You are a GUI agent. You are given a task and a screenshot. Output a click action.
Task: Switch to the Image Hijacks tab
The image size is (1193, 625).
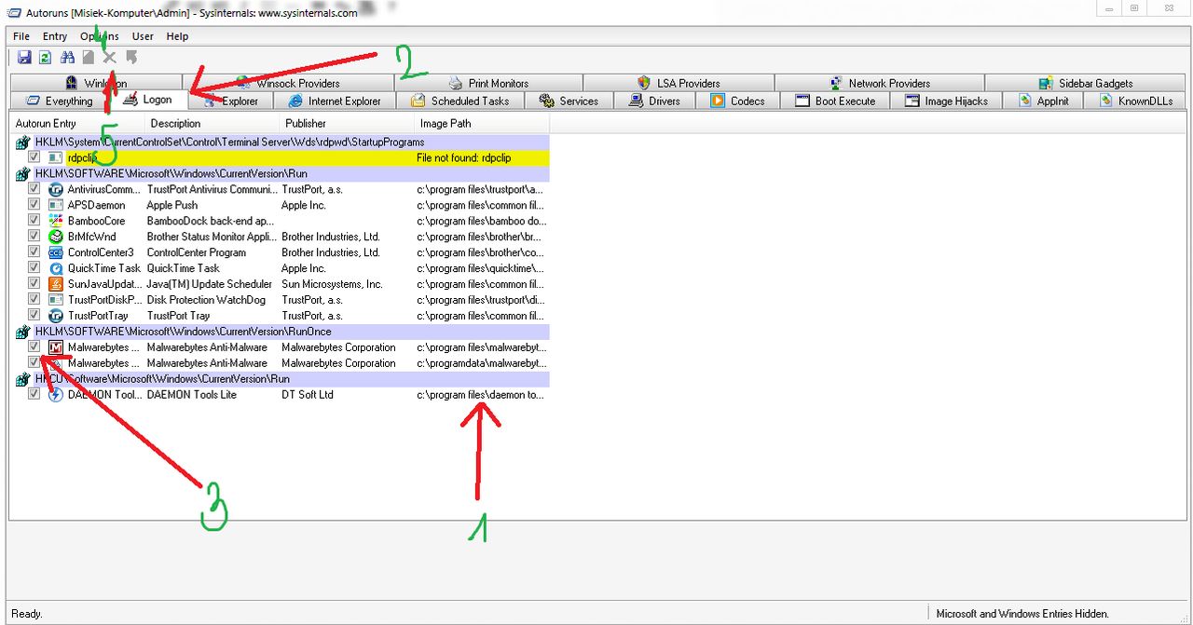[946, 101]
